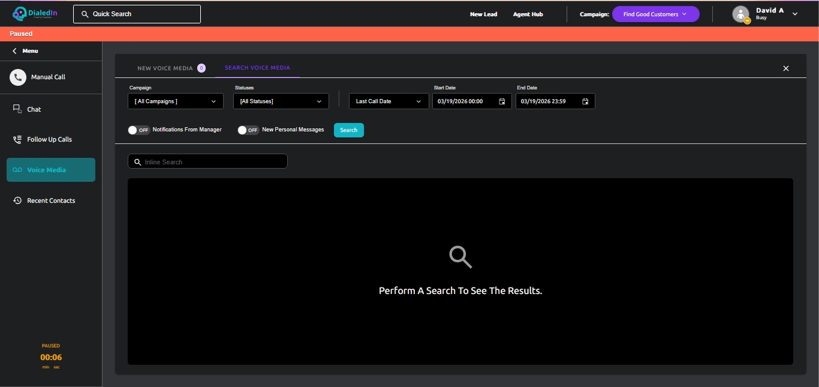Turn on New Personal Messages toggle
The height and width of the screenshot is (387, 819).
click(248, 130)
